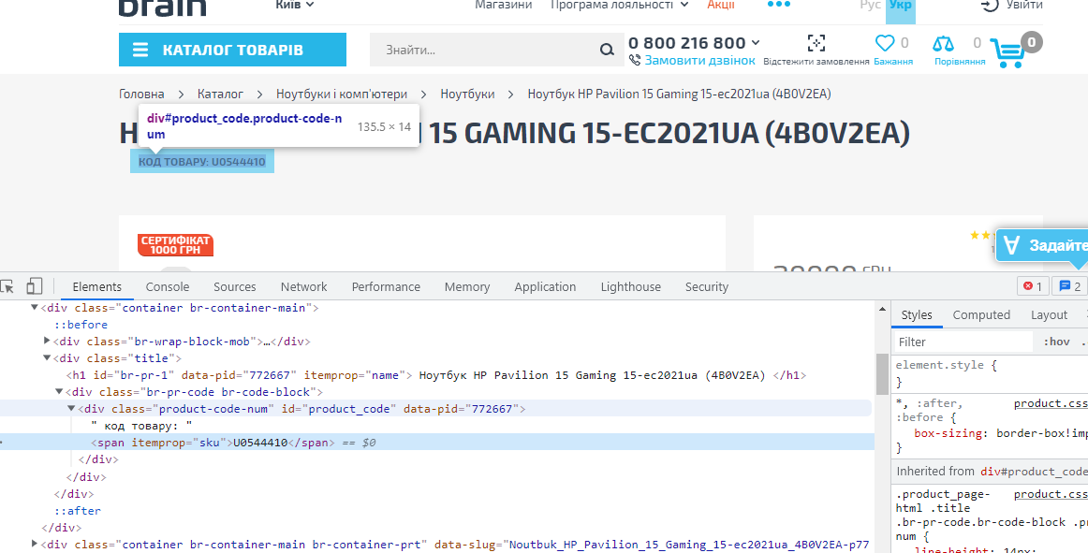Viewport: 1088px width, 553px height.
Task: Switch site language to Рус
Action: [870, 5]
